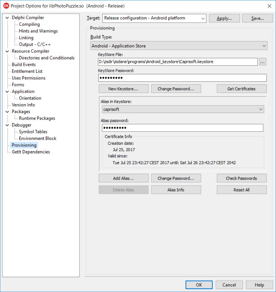Viewport: 276px width, 292px height.
Task: Close the Project Options dialog
Action: pos(269,6)
